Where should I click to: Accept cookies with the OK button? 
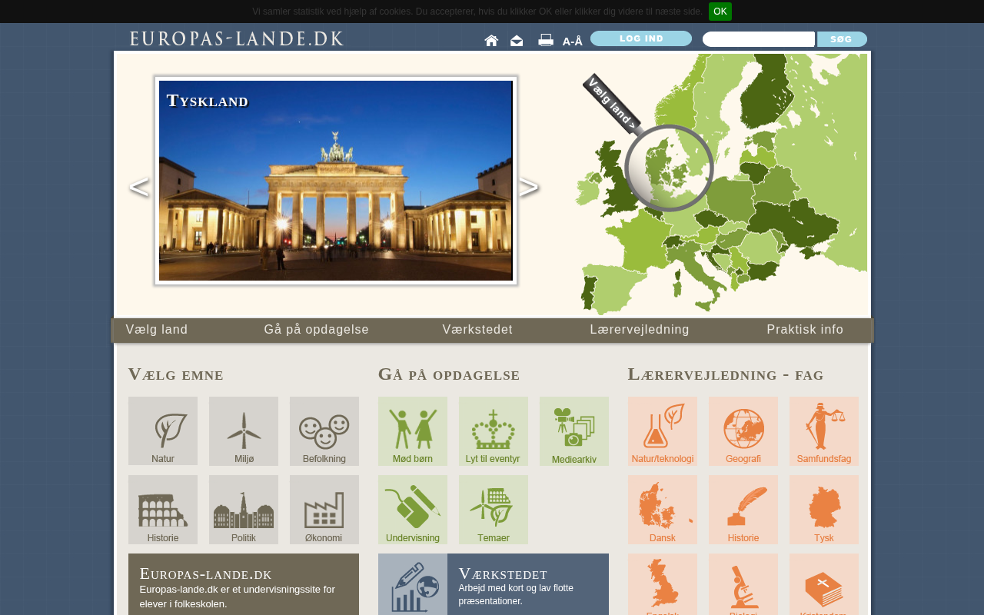click(720, 12)
